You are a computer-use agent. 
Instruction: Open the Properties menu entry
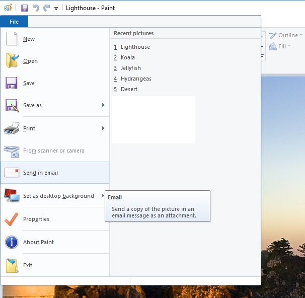(x=55, y=219)
